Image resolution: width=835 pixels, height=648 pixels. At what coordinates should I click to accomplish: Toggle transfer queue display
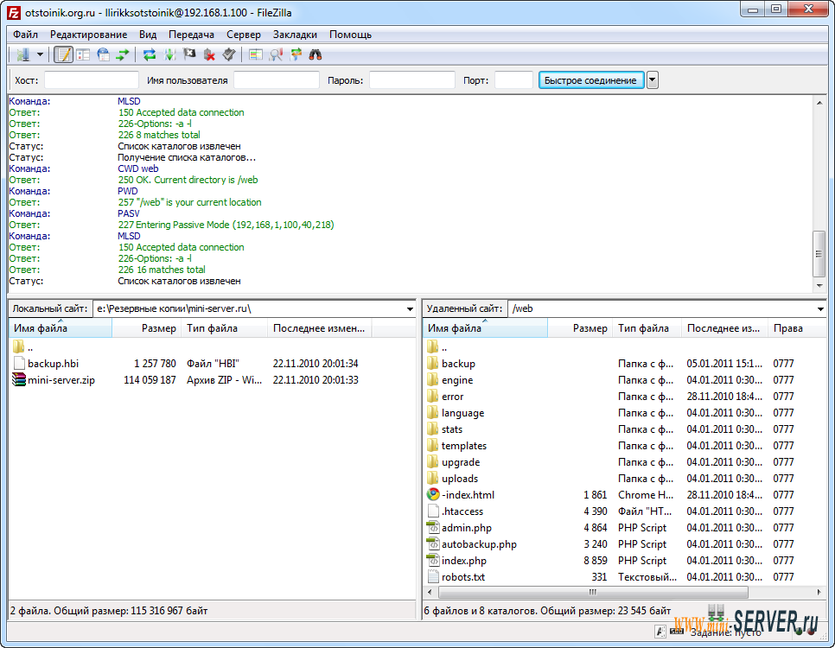123,54
